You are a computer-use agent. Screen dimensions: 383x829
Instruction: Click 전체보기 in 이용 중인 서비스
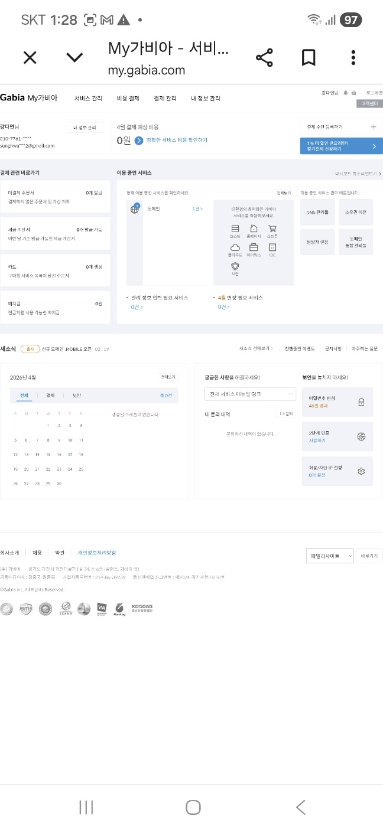click(284, 193)
